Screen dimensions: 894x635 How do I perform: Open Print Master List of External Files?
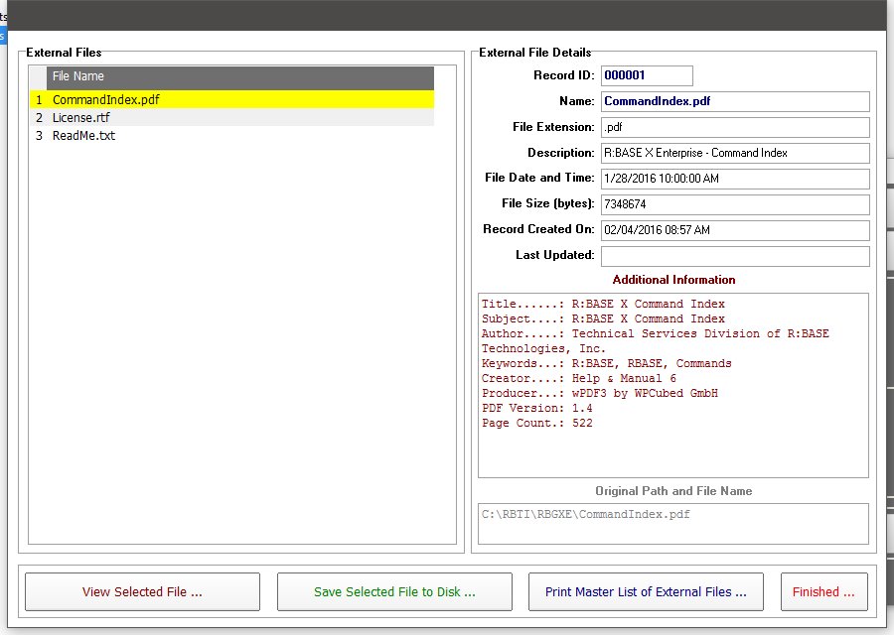(646, 591)
